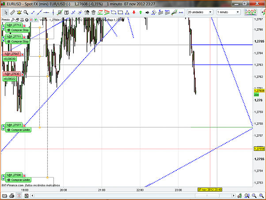The image size is (266, 200).
Task: Click the 1@1,27500 order label
Action: pos(14,175)
